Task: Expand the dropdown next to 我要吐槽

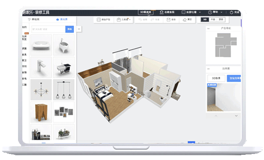Action: point(200,12)
